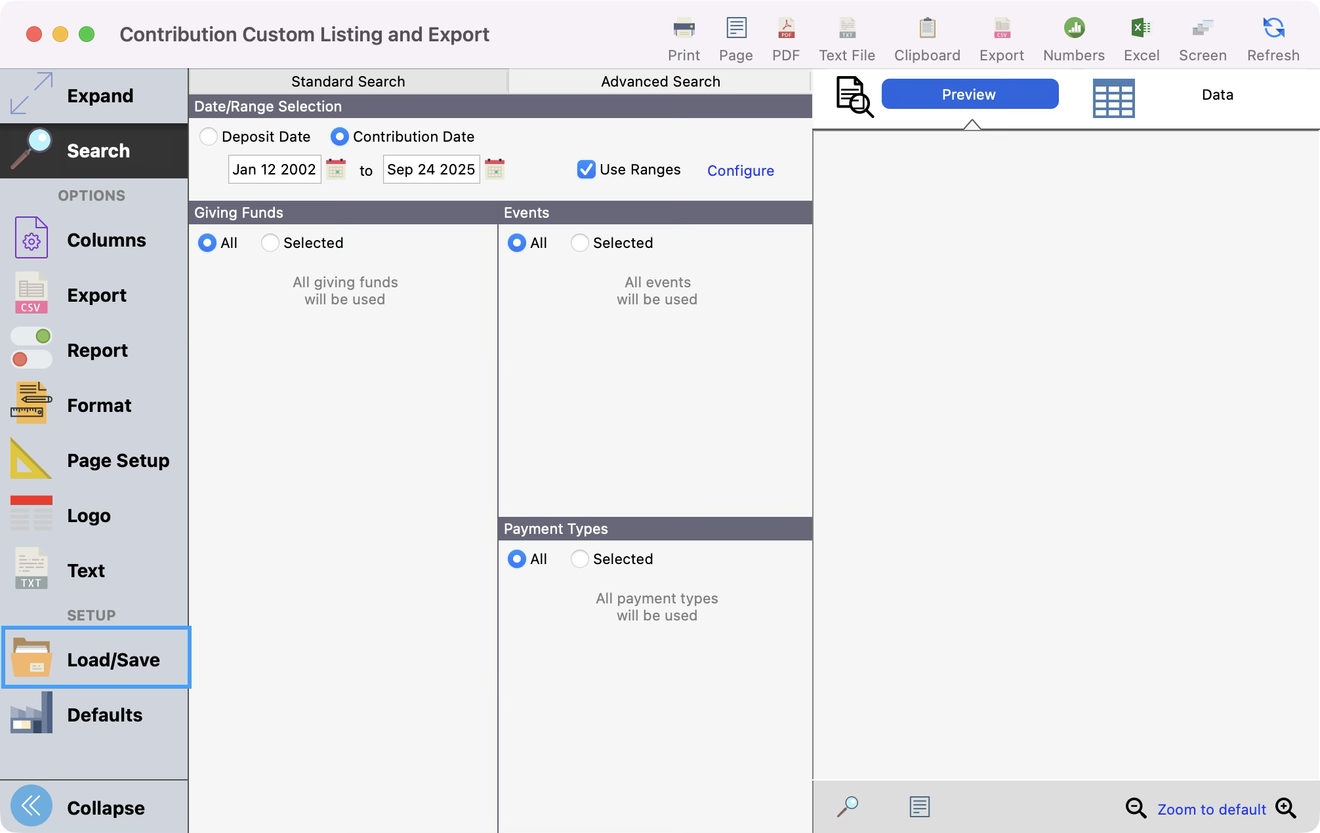The height and width of the screenshot is (833, 1320).
Task: Open end date calendar picker
Action: [495, 169]
